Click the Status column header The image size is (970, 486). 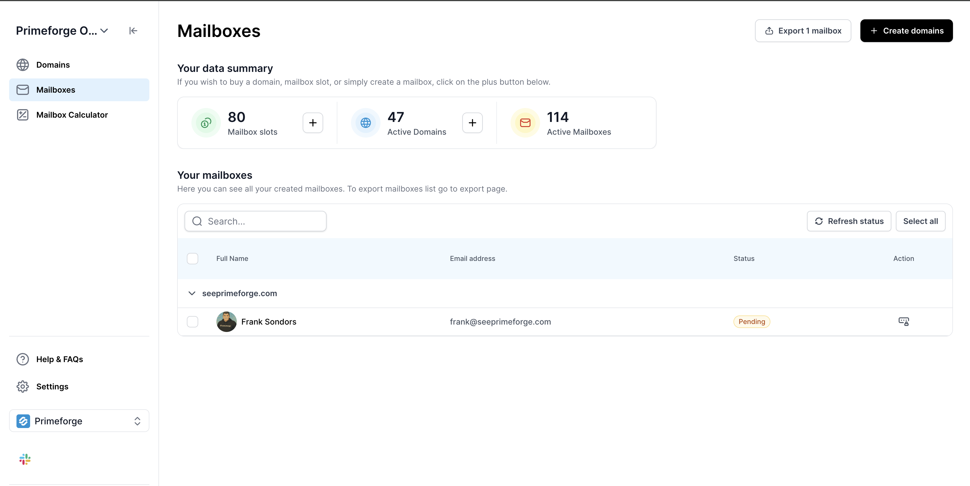[x=744, y=258]
